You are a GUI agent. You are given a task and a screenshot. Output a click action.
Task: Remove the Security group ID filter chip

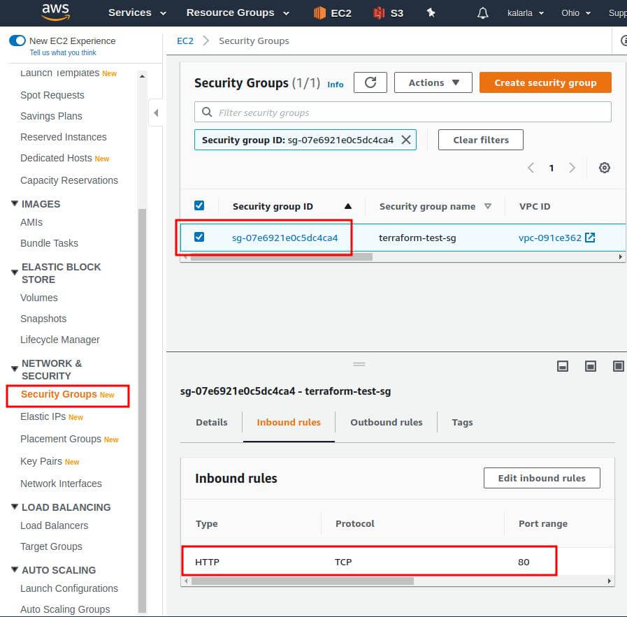406,140
